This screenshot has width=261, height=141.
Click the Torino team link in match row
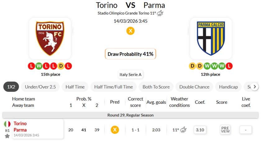(20, 124)
